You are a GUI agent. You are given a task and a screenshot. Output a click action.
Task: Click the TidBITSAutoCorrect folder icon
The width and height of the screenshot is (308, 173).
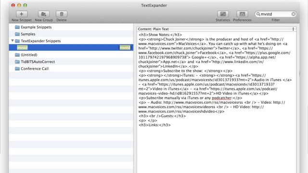point(17,62)
